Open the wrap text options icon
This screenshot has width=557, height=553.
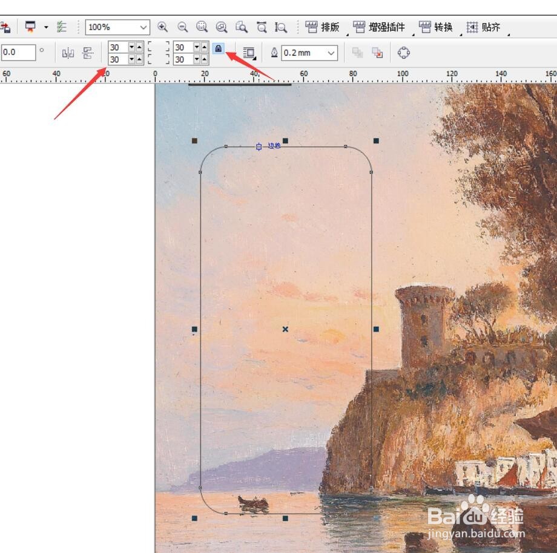pos(249,53)
